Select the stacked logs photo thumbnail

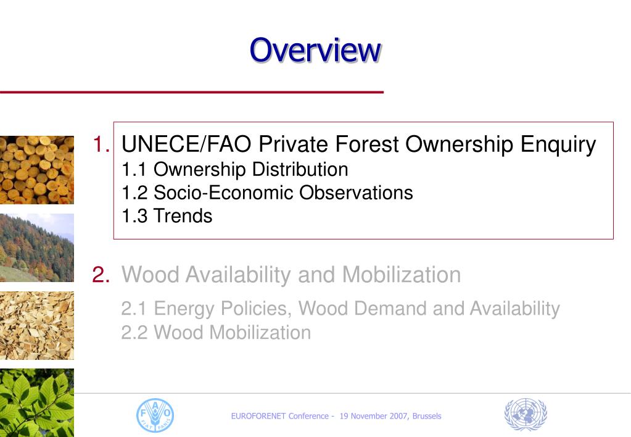coord(37,170)
